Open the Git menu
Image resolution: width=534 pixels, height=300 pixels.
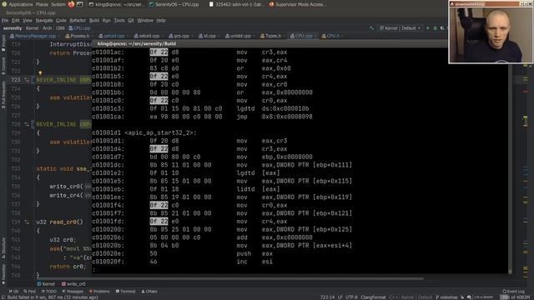tap(131, 20)
